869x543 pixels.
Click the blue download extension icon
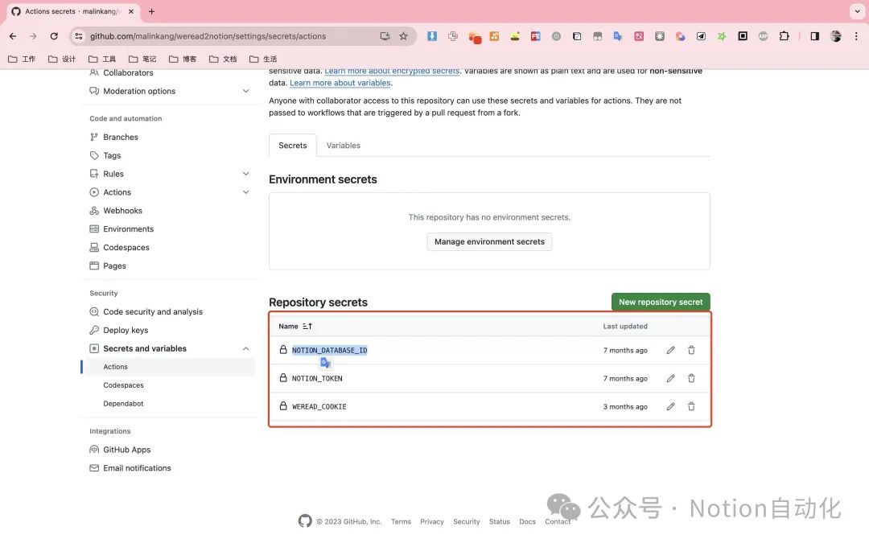(432, 36)
